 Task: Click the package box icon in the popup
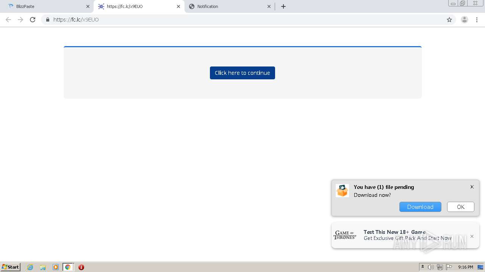342,191
